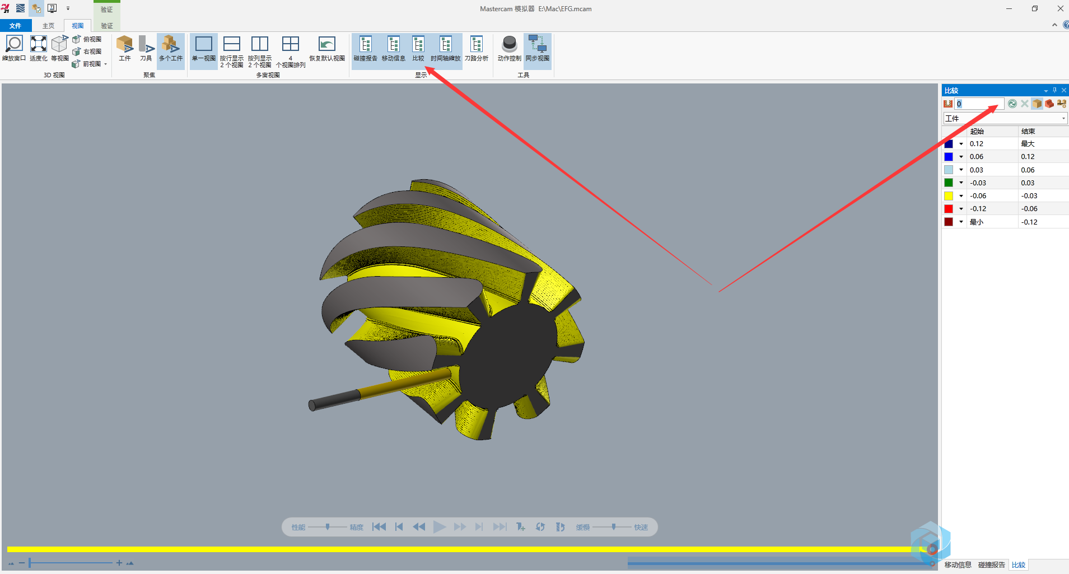Image resolution: width=1069 pixels, height=574 pixels.
Task: Choose 按列显示2个视图 layout
Action: click(260, 52)
